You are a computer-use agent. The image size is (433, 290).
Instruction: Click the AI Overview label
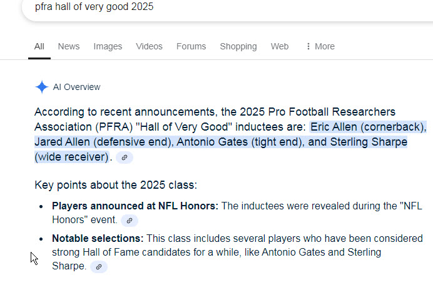tap(77, 87)
